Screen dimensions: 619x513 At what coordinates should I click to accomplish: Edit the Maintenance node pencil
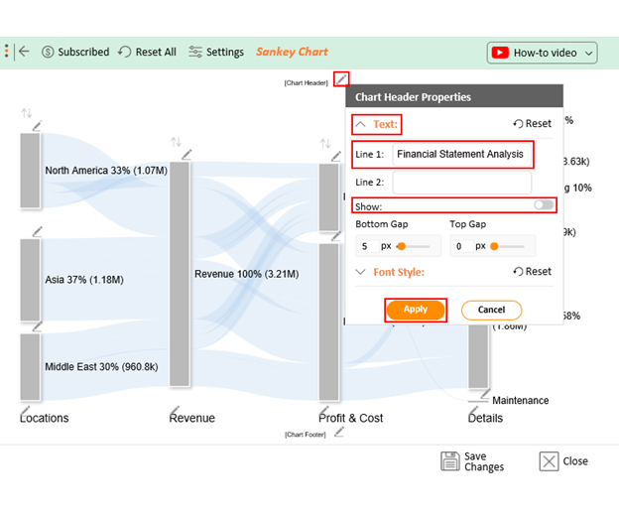point(485,394)
